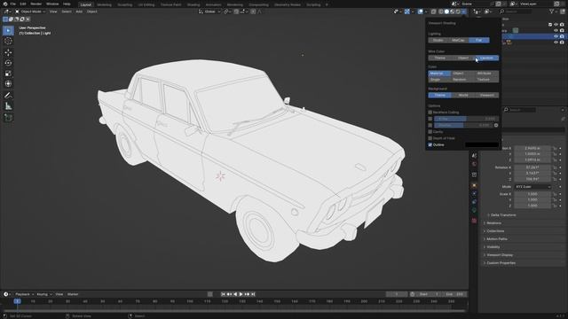Play the animation forward
The height and width of the screenshot is (319, 568).
[x=241, y=294]
